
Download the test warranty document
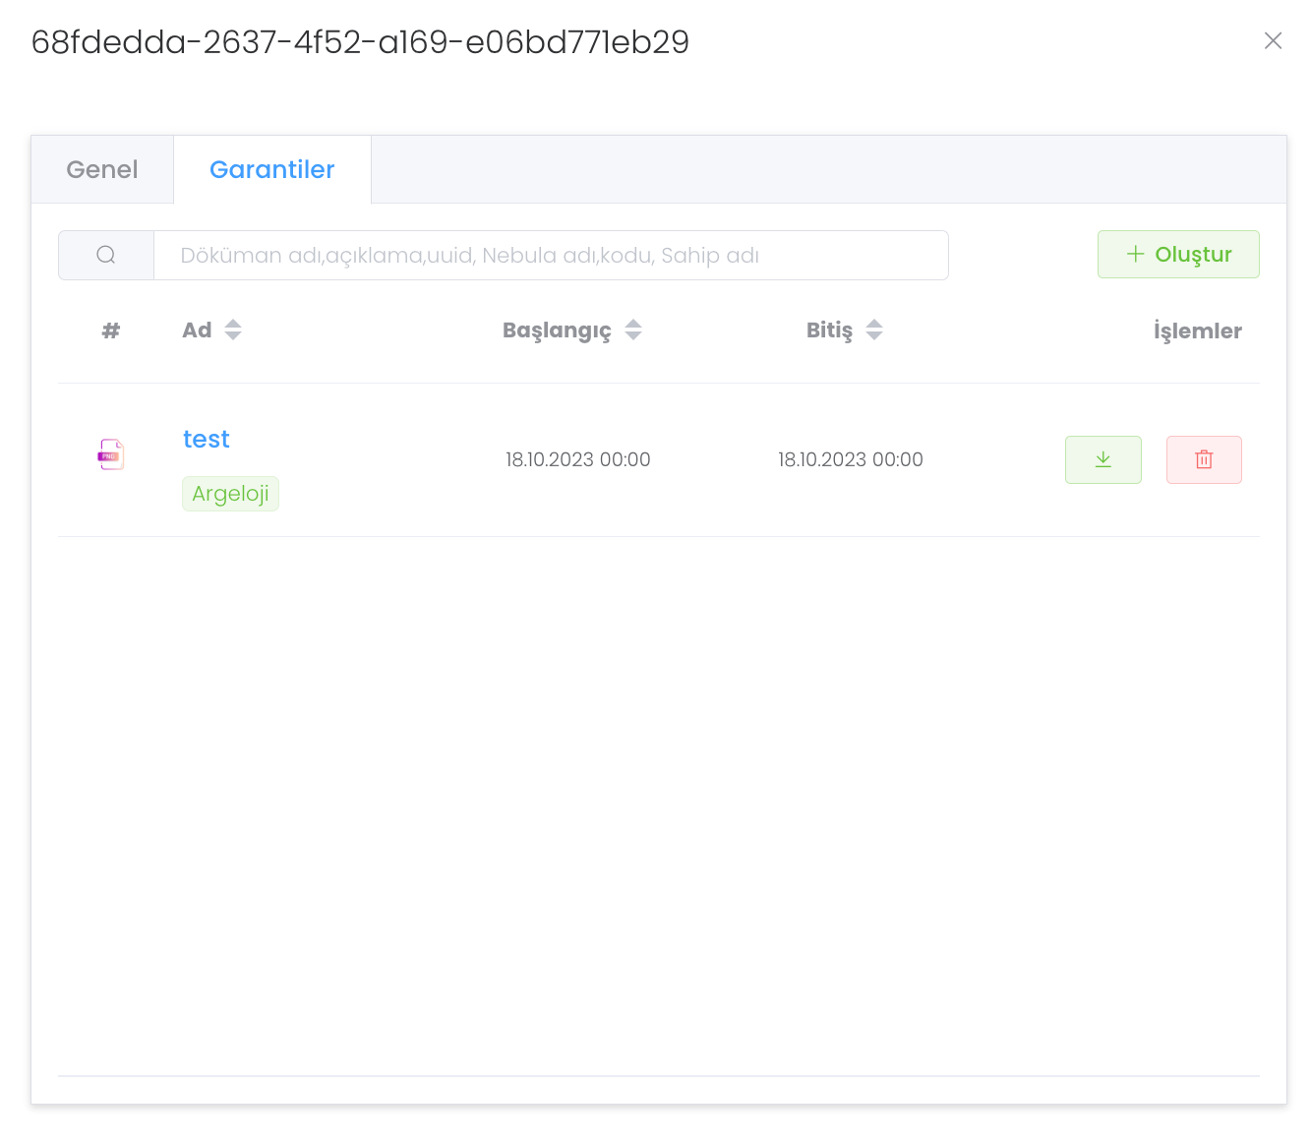tap(1102, 459)
